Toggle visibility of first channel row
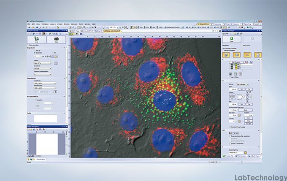 232,65
